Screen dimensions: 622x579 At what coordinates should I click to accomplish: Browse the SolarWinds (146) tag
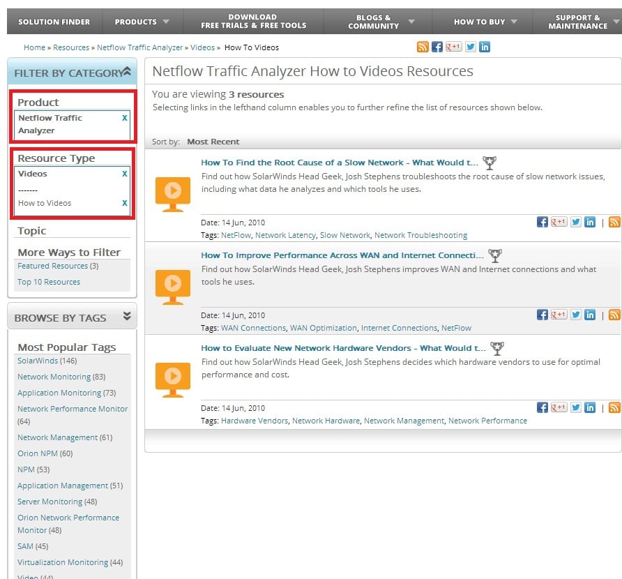click(x=47, y=361)
